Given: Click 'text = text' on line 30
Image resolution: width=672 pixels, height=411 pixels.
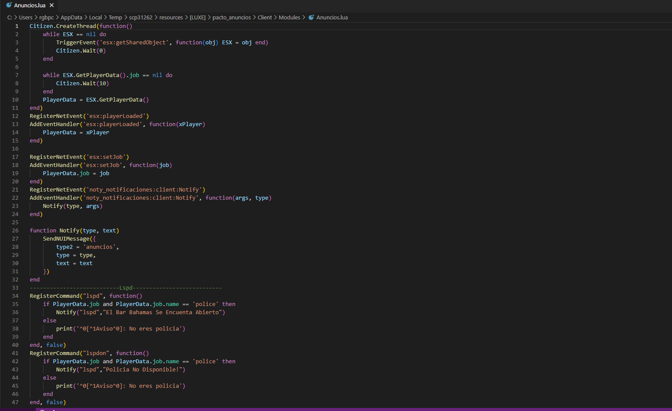Looking at the screenshot, I should 75,263.
